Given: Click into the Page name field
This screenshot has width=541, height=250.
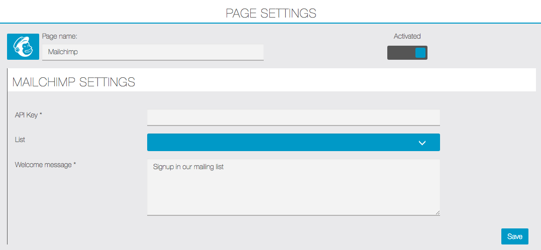Looking at the screenshot, I should pyautogui.click(x=153, y=52).
